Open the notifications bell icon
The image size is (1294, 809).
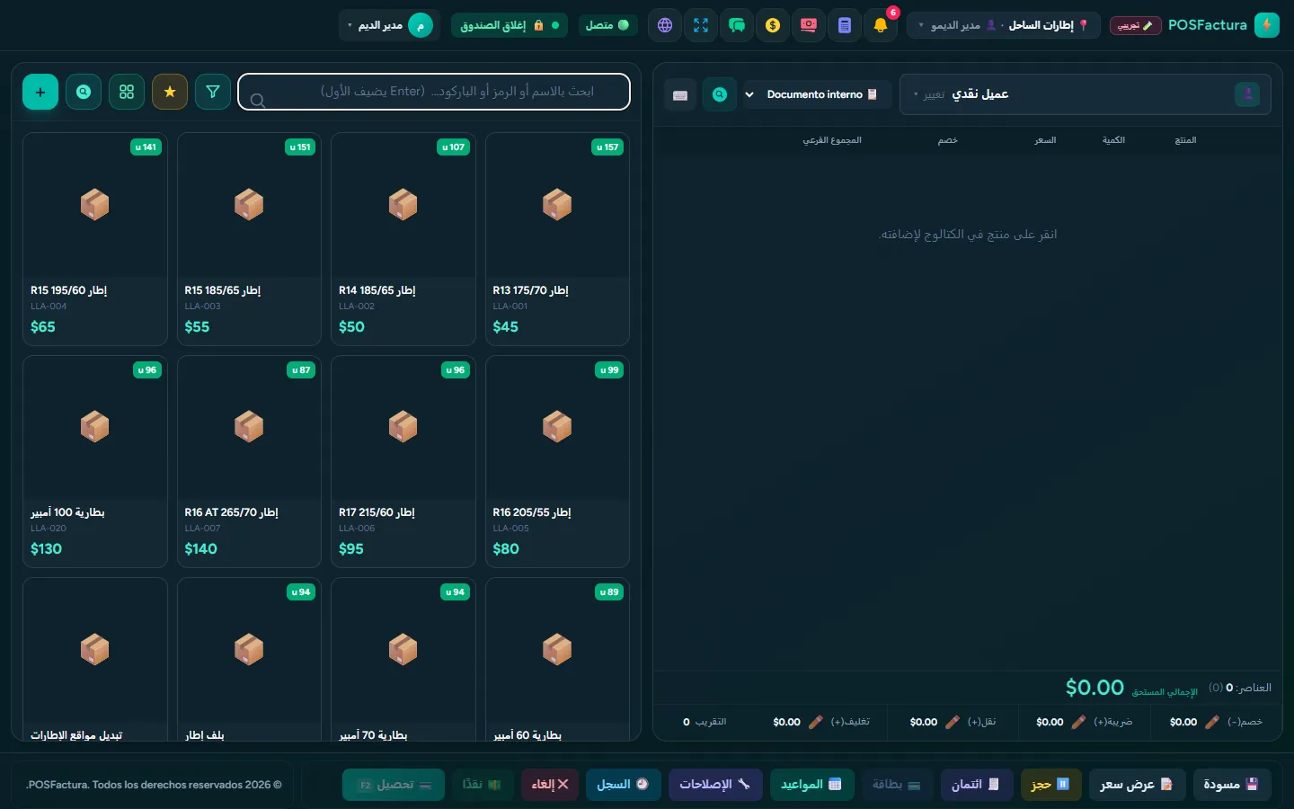[x=881, y=25]
